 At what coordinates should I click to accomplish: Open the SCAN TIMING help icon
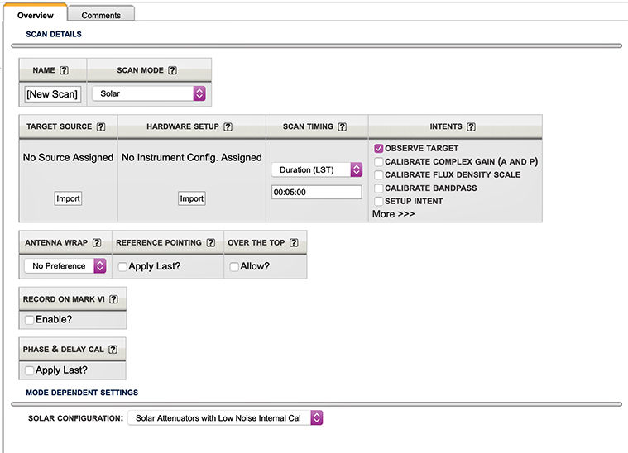[342, 127]
